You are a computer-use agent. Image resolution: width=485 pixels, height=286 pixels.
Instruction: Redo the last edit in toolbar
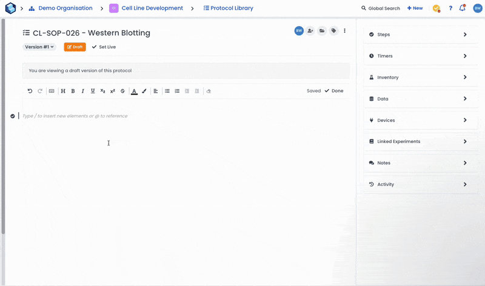coord(40,91)
